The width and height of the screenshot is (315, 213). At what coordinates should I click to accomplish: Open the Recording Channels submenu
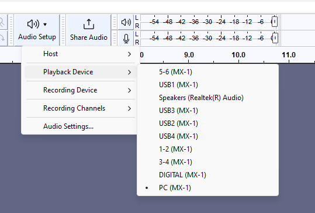pyautogui.click(x=81, y=108)
